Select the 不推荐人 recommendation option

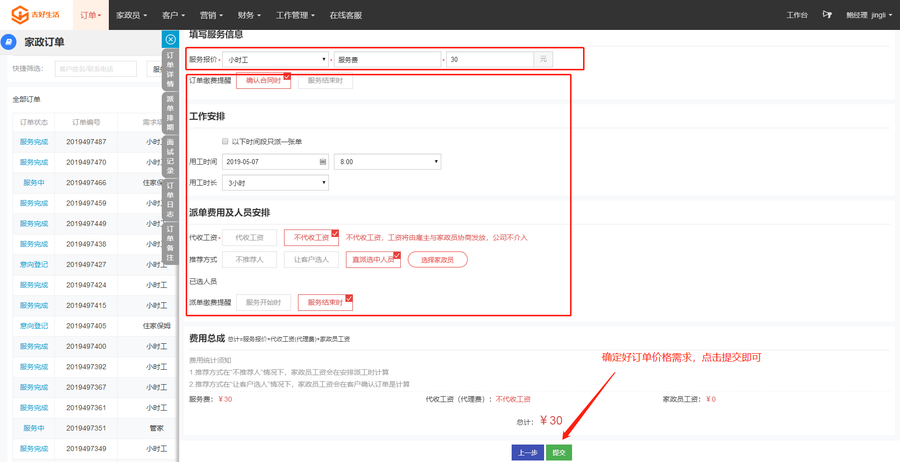pos(250,259)
